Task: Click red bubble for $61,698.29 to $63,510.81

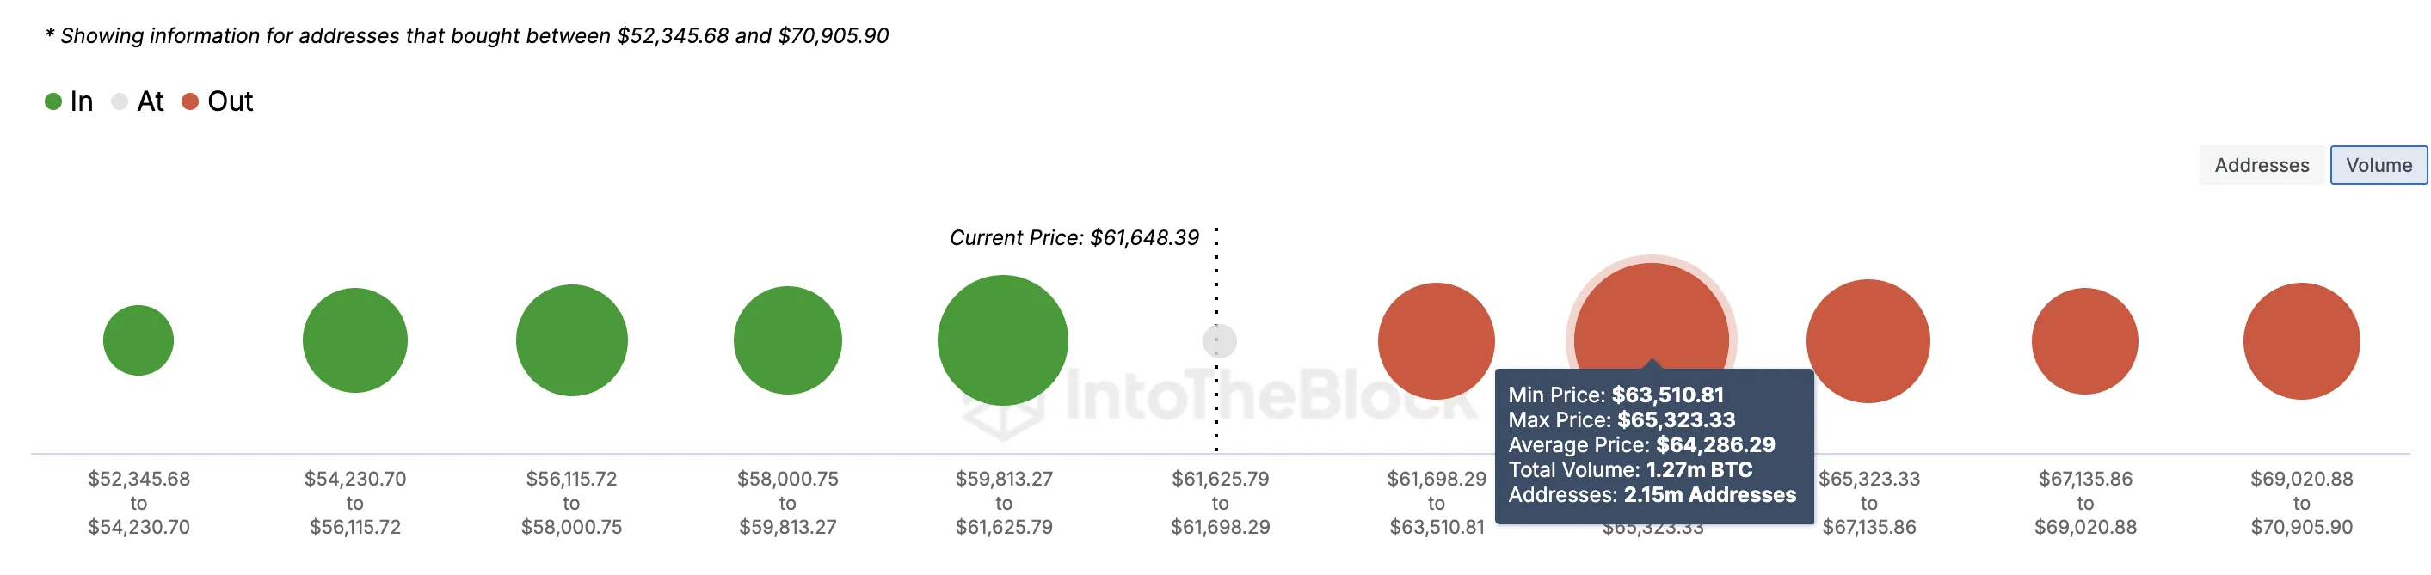Action: (1436, 340)
